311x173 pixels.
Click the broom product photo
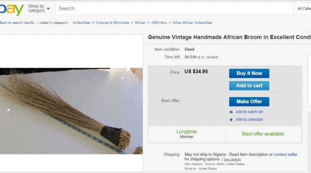tap(71, 111)
